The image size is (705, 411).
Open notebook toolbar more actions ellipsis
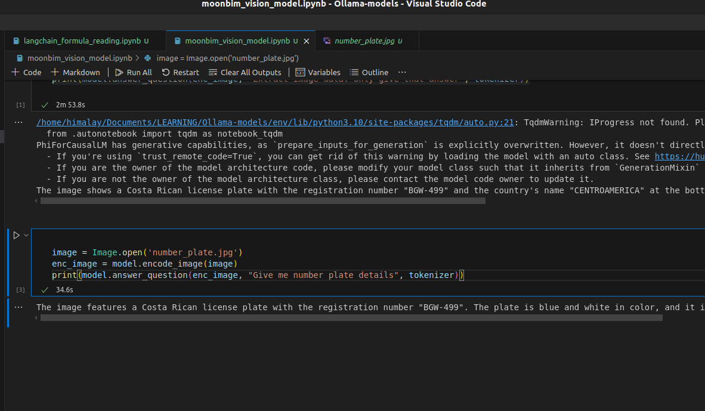pos(402,72)
